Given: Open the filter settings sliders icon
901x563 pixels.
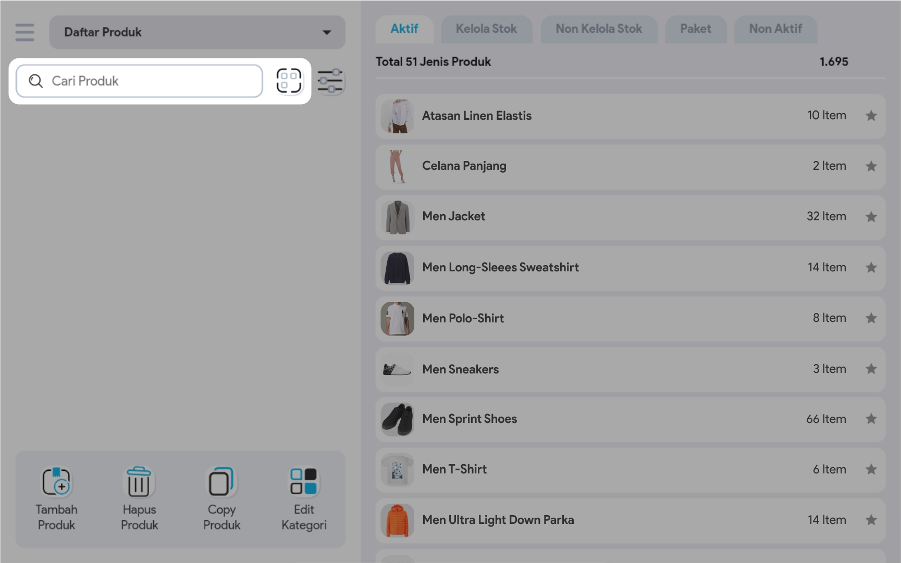Looking at the screenshot, I should tap(330, 81).
